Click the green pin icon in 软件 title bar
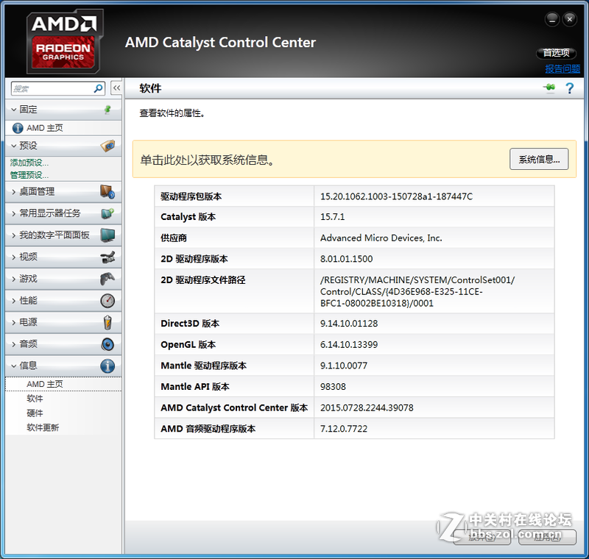 point(549,88)
